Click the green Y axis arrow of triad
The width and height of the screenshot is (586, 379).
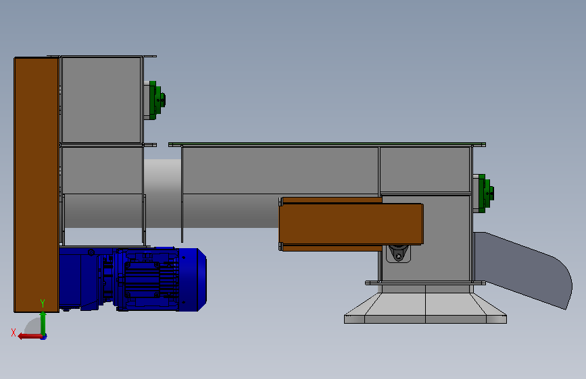pyautogui.click(x=43, y=323)
